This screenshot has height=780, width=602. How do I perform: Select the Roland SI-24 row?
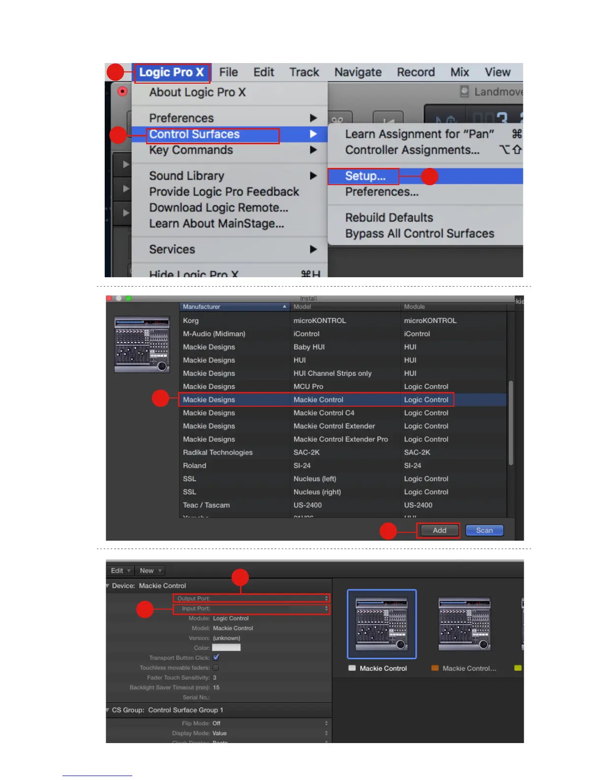[x=343, y=465]
